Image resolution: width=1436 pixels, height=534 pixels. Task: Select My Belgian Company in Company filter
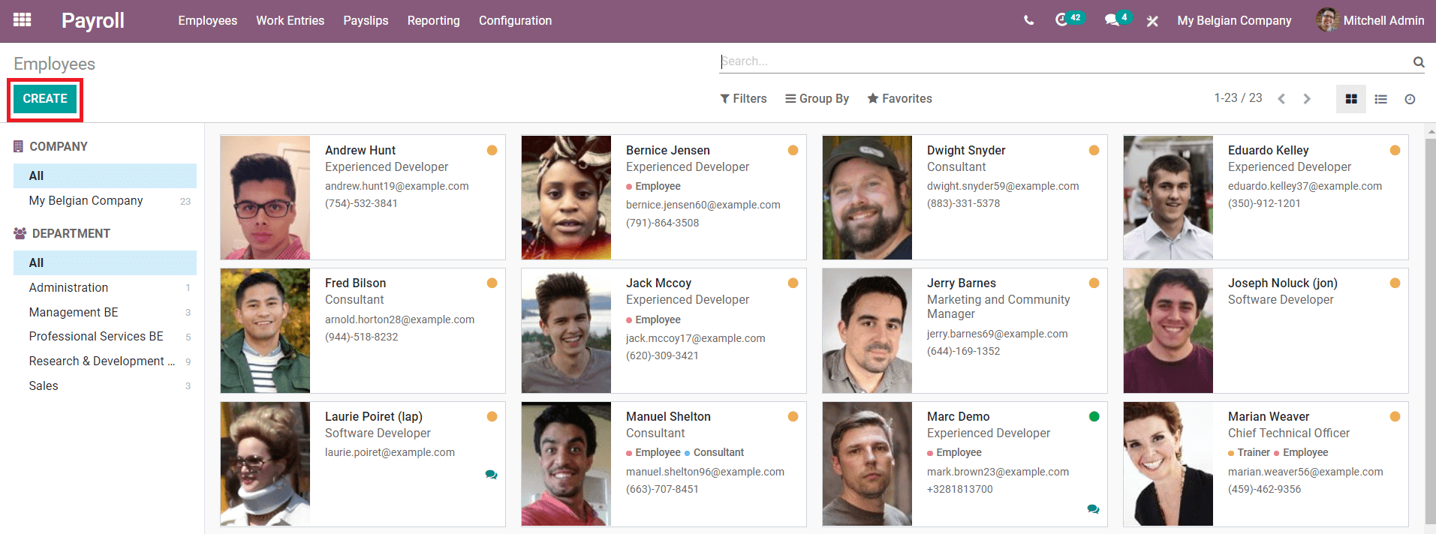tap(86, 200)
